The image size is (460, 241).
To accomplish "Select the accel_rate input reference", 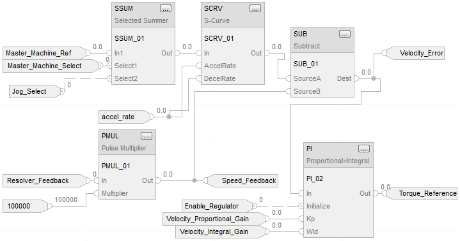I will click(125, 117).
